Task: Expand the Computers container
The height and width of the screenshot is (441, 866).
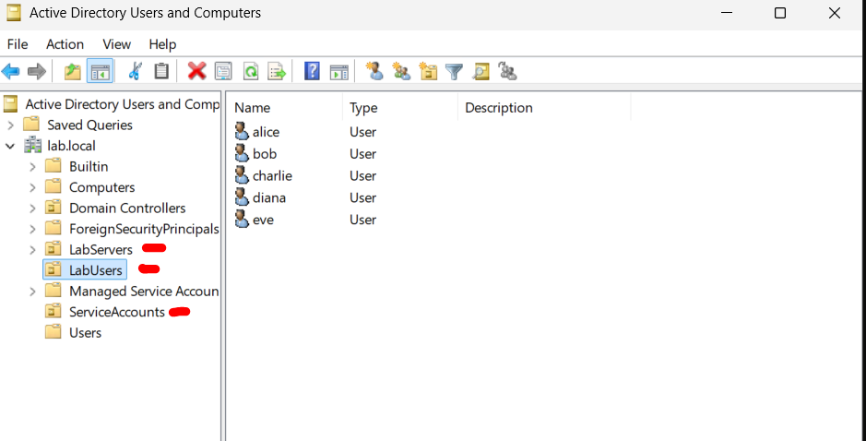Action: pyautogui.click(x=32, y=187)
